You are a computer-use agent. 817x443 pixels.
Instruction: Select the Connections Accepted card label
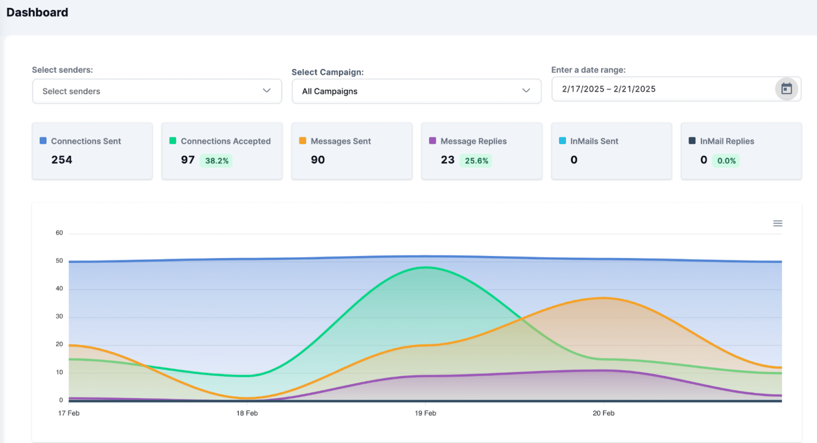point(225,141)
